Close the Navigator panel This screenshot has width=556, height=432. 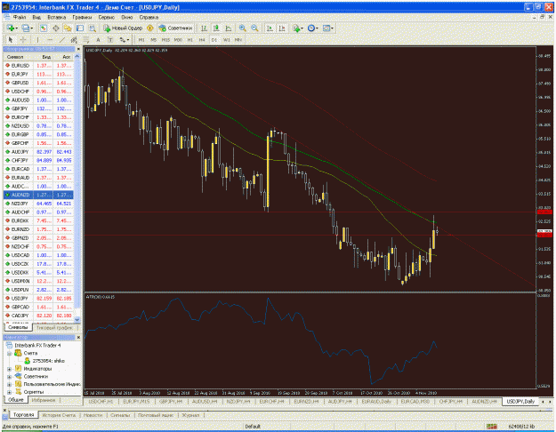pyautogui.click(x=78, y=338)
